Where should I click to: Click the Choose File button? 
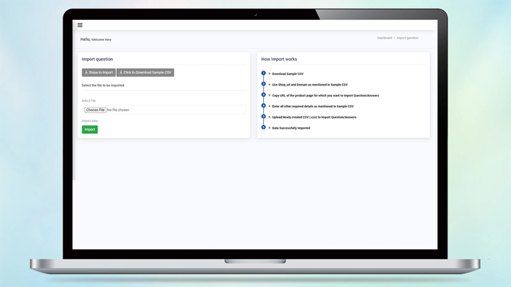pos(95,110)
